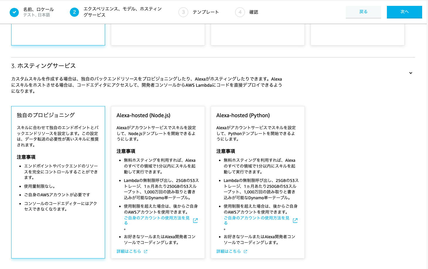
Task: Open ご自身のアカウントの使用方法を見る link in Python card
Action: pyautogui.click(x=257, y=220)
